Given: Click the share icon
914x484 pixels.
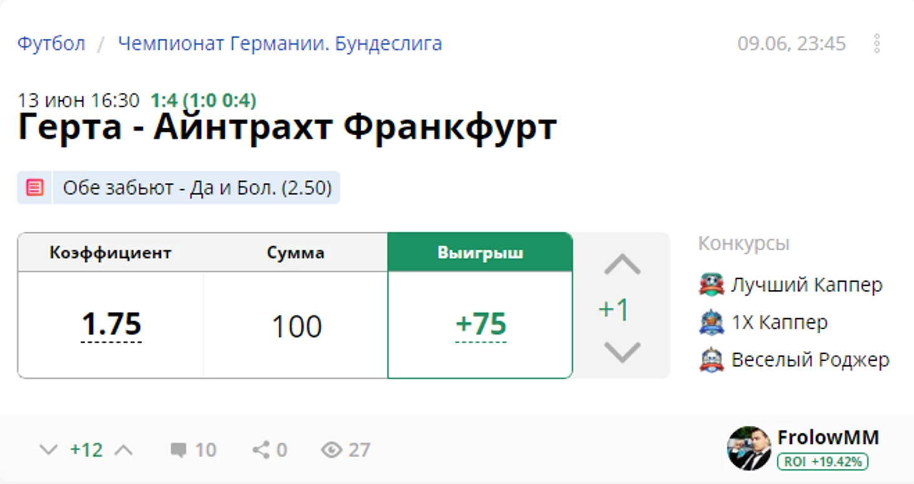Looking at the screenshot, I should (x=261, y=450).
